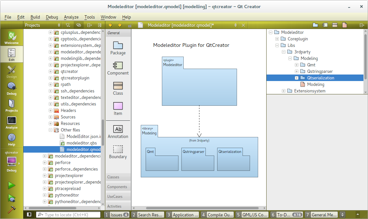Screen dimensions: 368x219
Task: Open the Compile Output pane
Action: pos(217,215)
